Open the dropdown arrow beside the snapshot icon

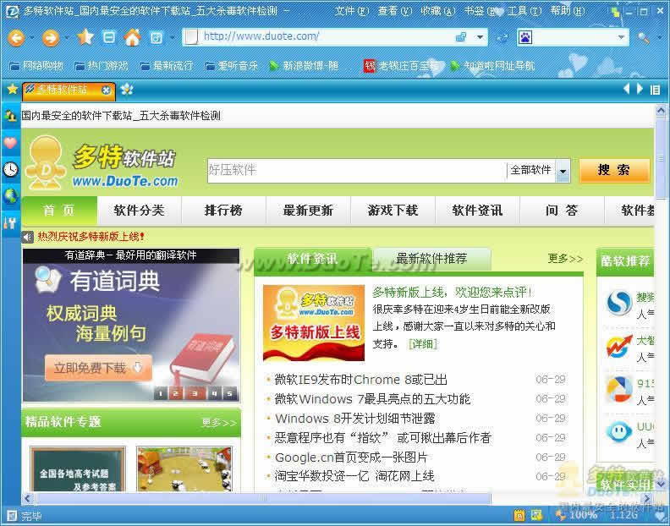click(x=173, y=38)
